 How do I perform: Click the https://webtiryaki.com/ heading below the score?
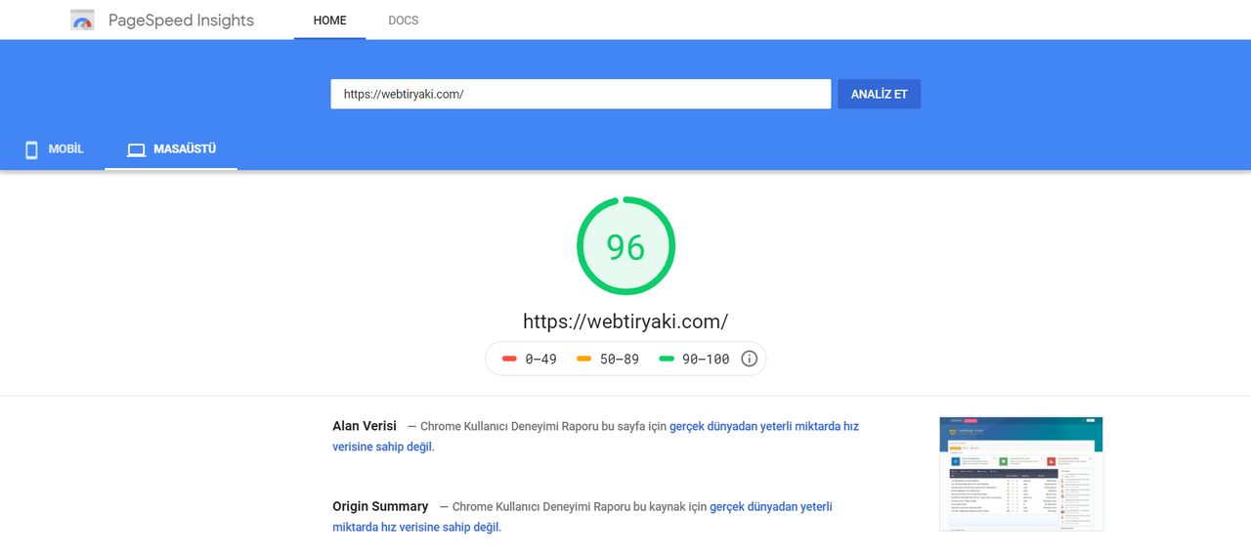(625, 321)
